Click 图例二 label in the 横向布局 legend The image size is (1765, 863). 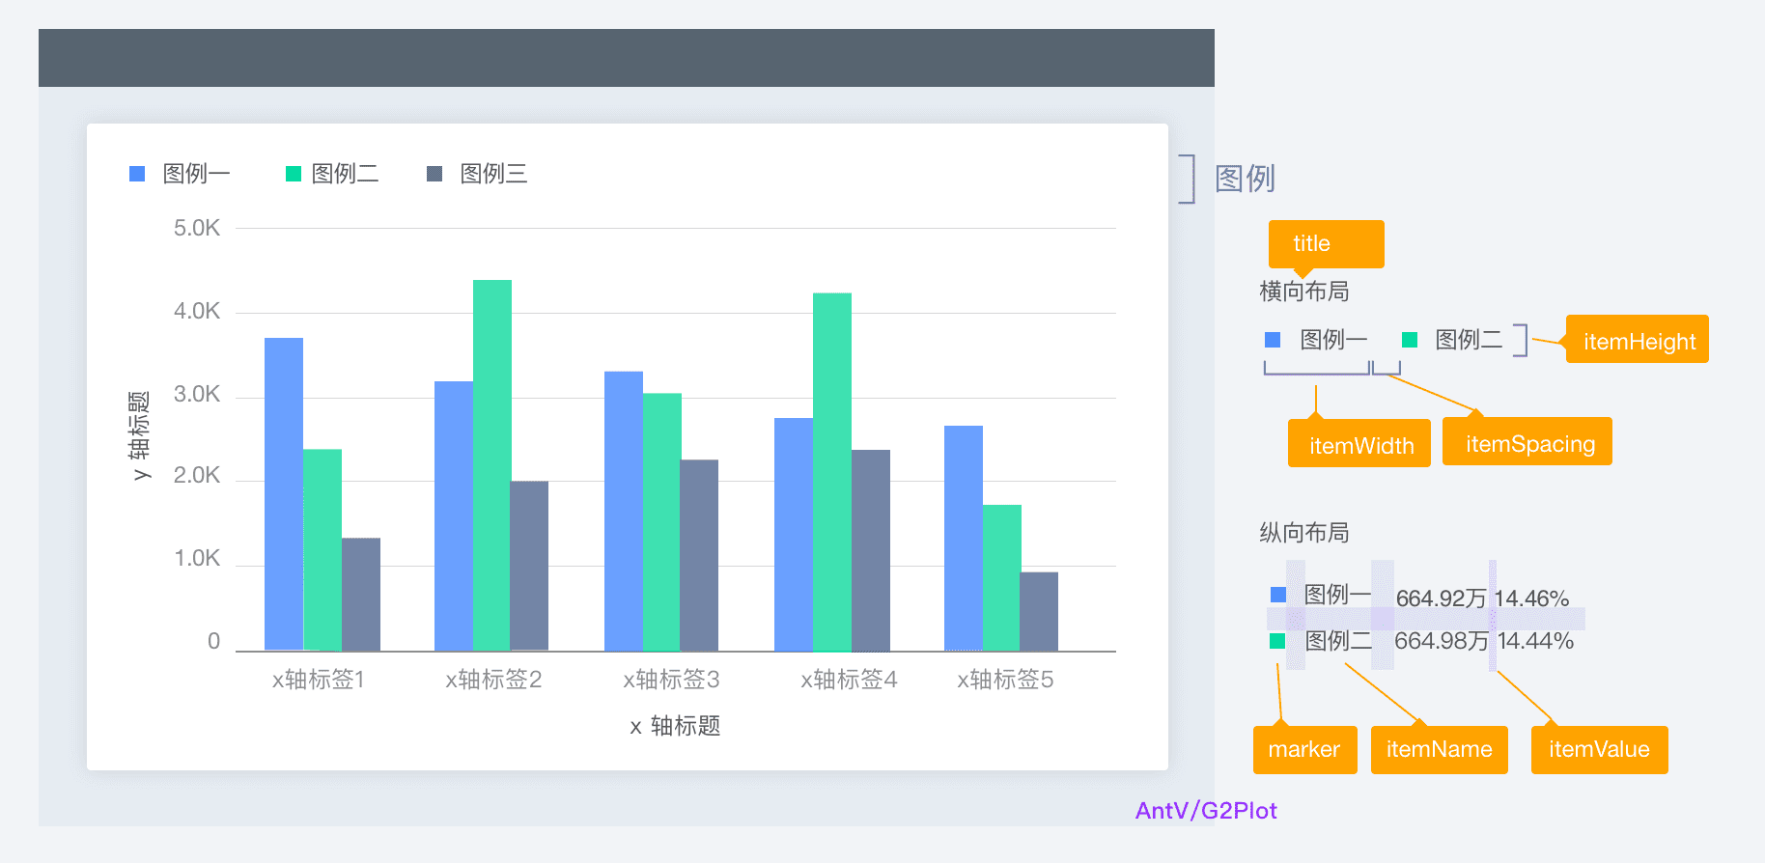(x=1470, y=340)
